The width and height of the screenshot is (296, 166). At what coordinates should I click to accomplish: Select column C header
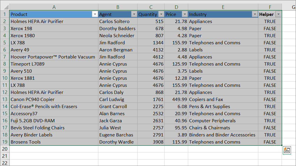(151, 7)
